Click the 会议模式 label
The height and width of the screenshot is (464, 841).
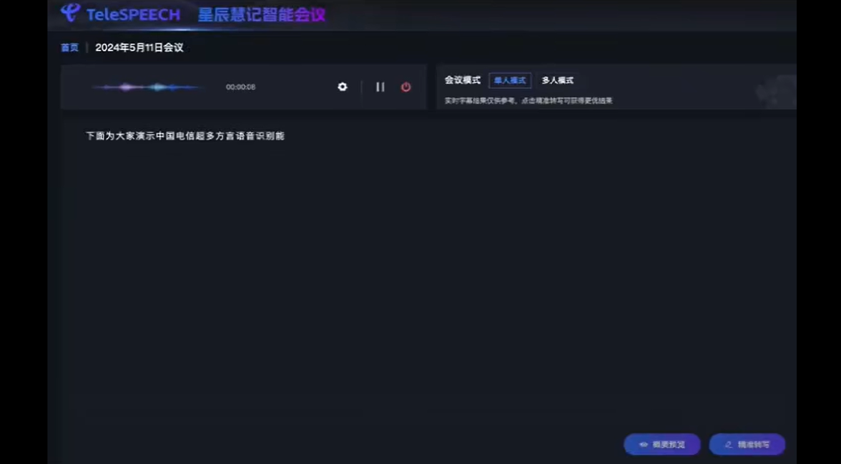click(463, 80)
